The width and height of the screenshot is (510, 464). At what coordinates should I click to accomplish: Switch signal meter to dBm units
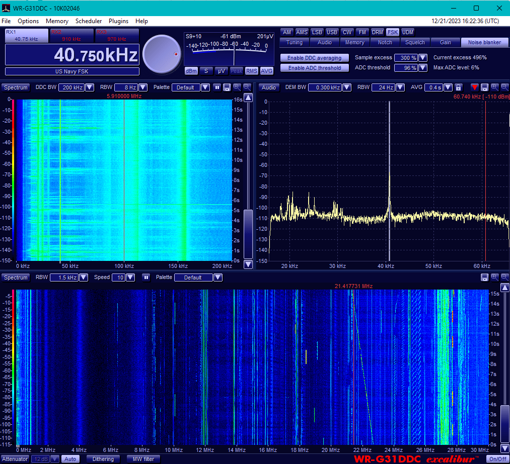click(191, 71)
